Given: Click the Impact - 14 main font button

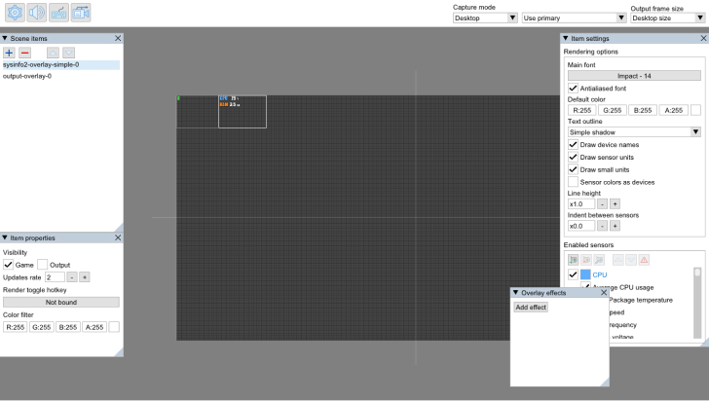Looking at the screenshot, I should (x=634, y=75).
